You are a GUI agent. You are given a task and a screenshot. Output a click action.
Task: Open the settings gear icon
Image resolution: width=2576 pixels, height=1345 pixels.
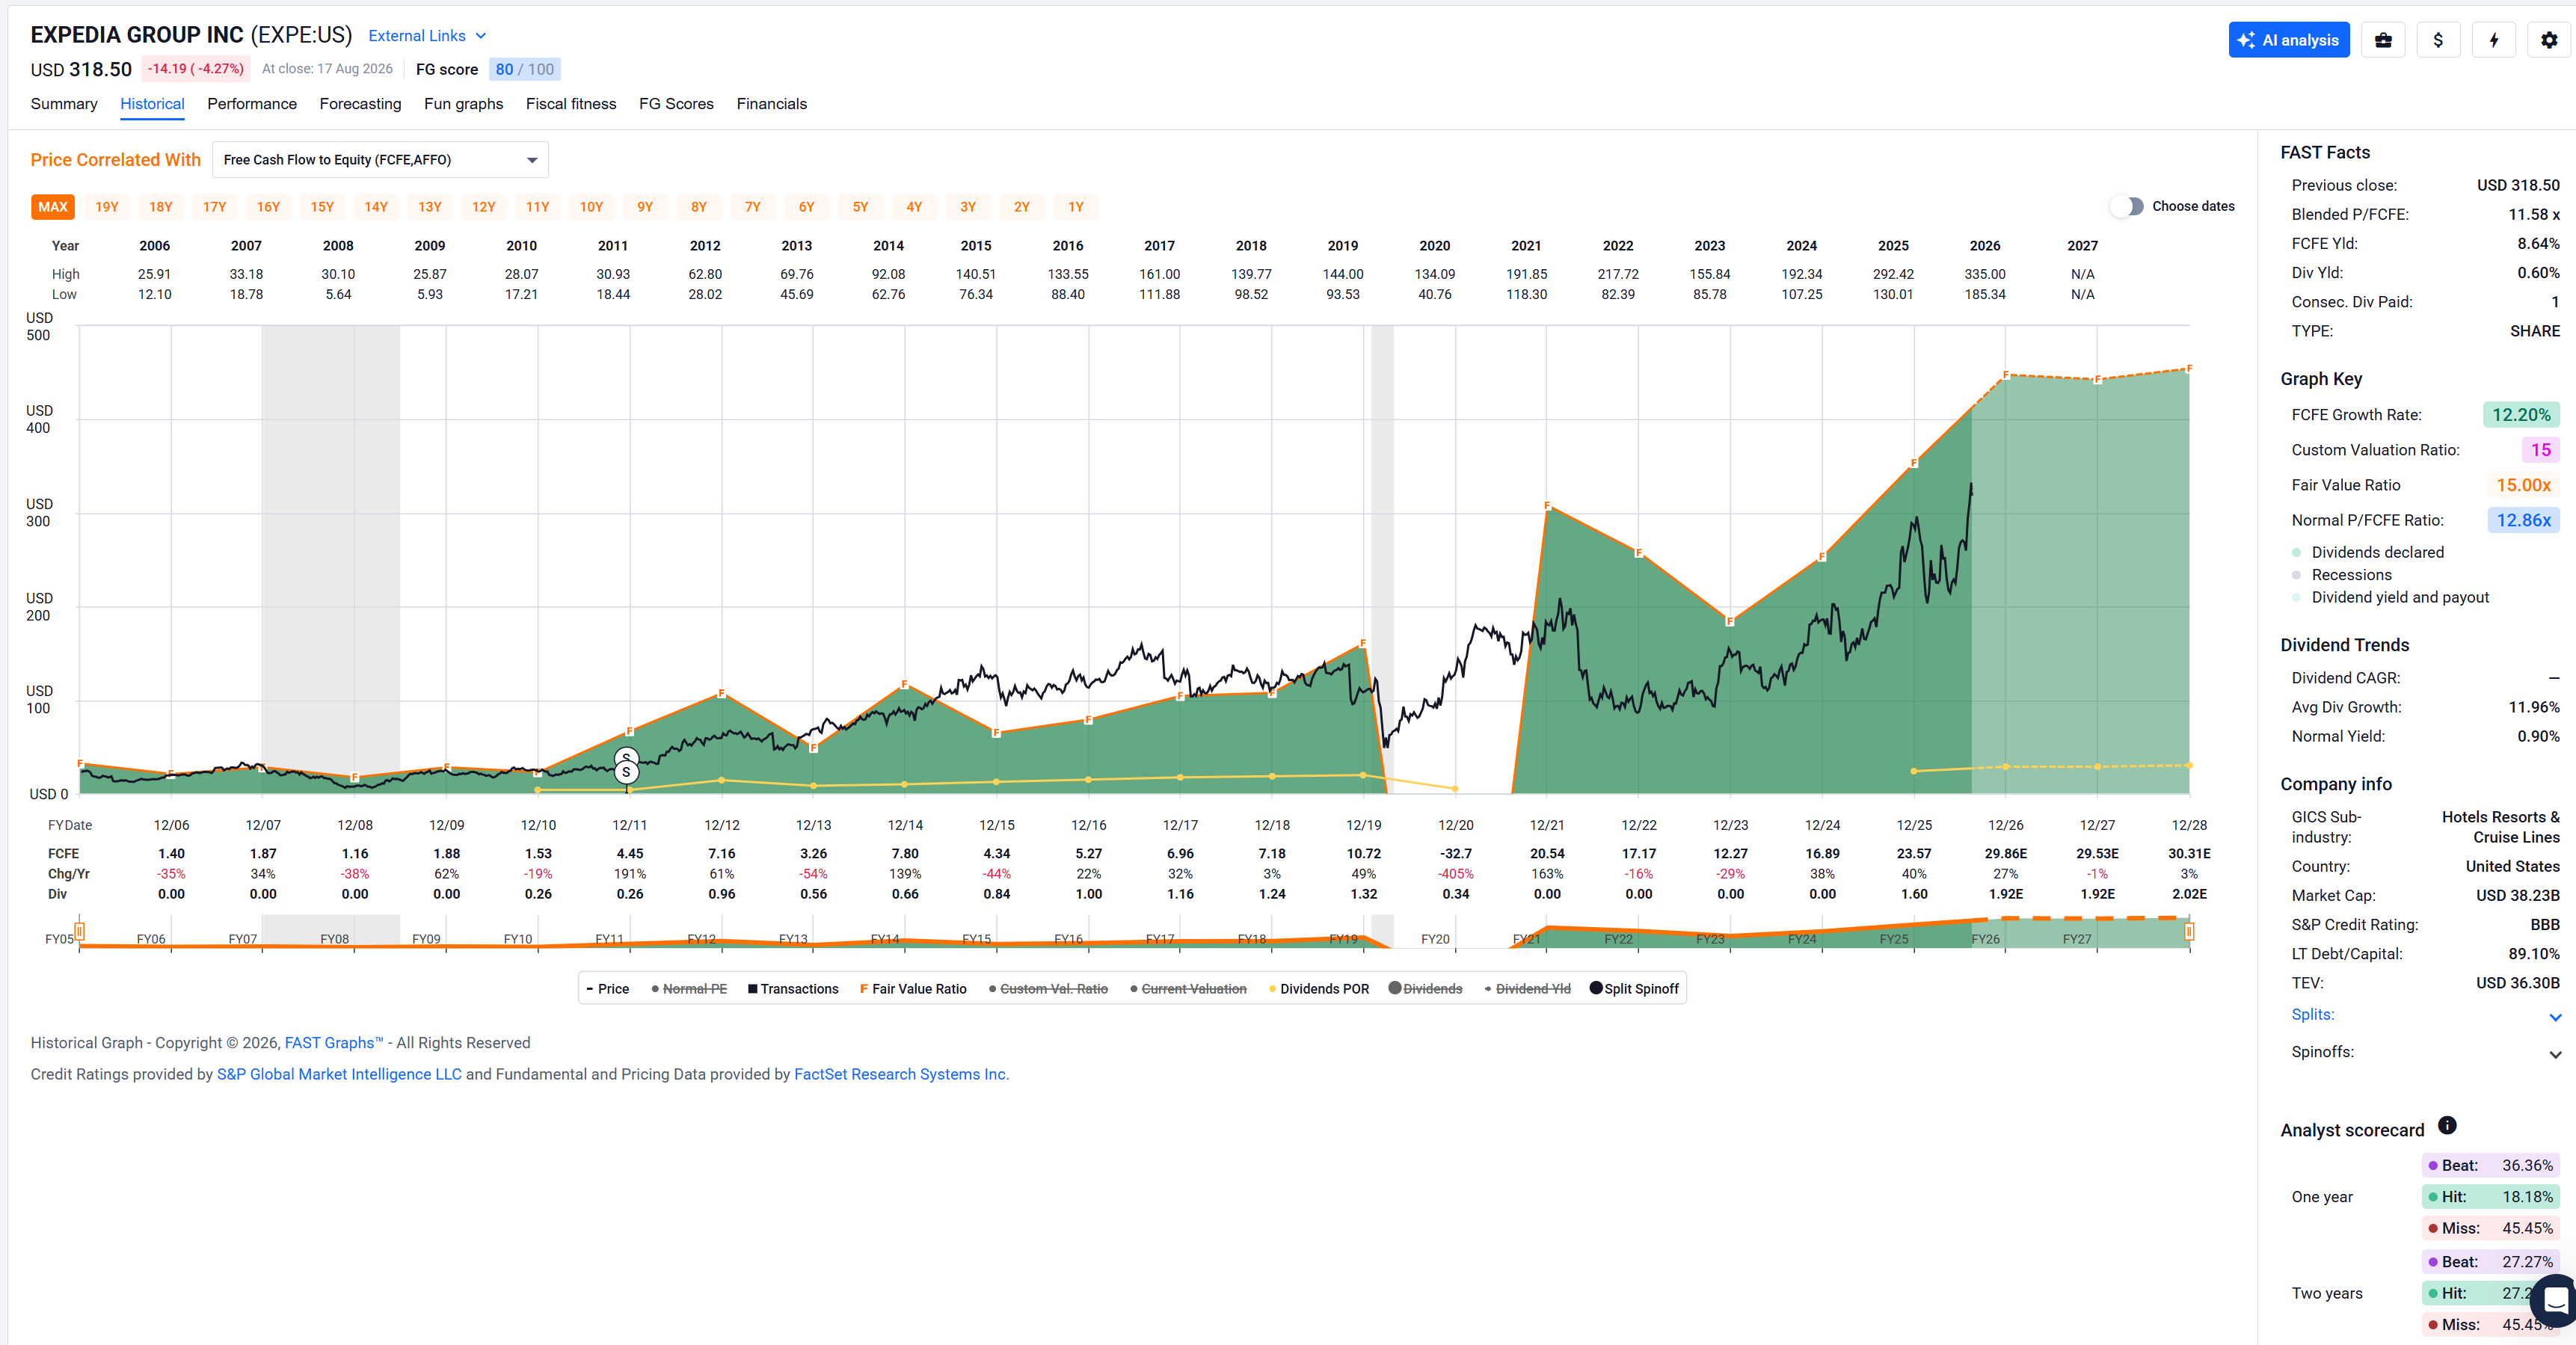click(x=2549, y=40)
